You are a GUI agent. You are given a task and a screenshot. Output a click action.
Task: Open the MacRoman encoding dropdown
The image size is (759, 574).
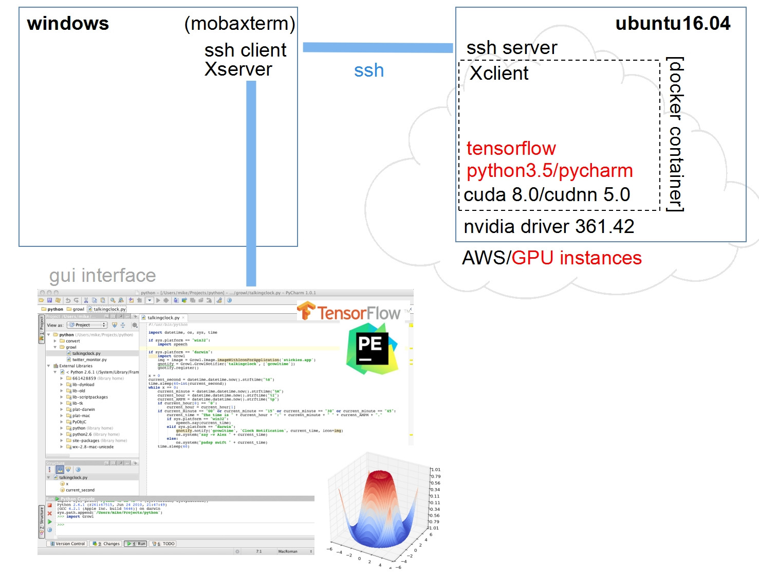coord(295,551)
